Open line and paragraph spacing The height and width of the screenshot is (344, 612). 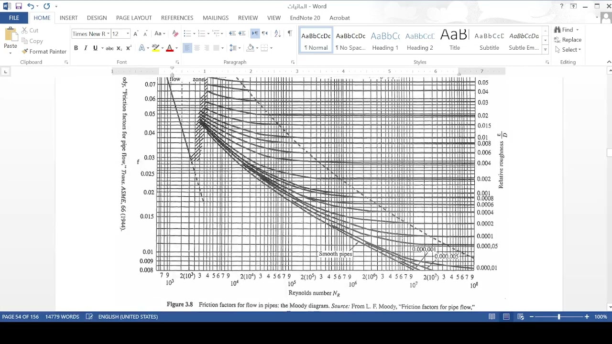(233, 48)
